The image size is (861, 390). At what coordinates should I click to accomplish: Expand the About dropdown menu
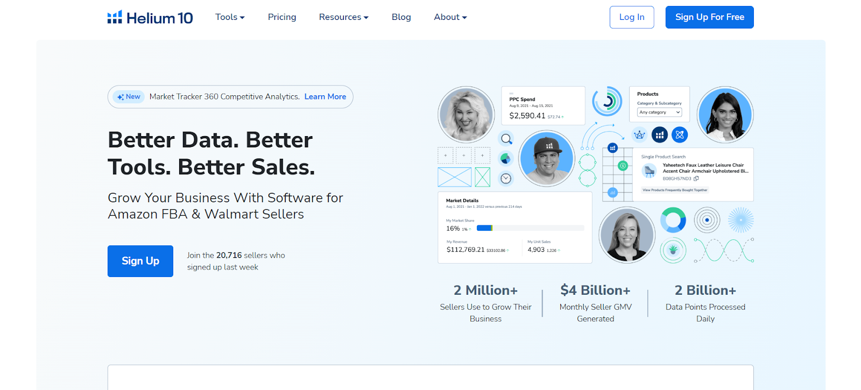click(450, 17)
